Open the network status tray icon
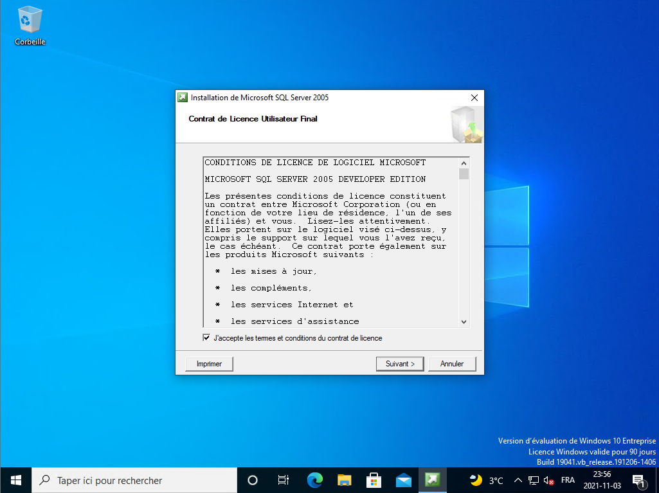 [534, 480]
